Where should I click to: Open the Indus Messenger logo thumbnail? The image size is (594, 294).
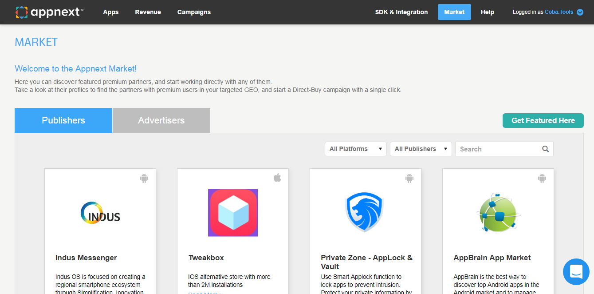coord(100,213)
